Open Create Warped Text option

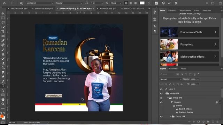pos(149,3)
